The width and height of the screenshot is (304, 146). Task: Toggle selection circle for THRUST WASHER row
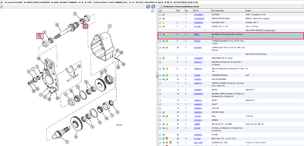pyautogui.click(x=160, y=83)
